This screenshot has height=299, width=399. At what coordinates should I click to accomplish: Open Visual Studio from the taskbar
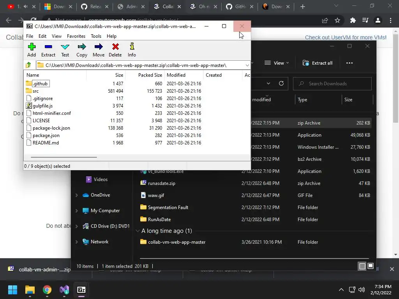point(64,290)
